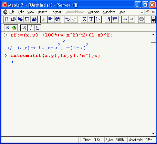Execute the worksheet with the triple exclamation icon
Screen dimensions: 157x144
tap(38, 28)
